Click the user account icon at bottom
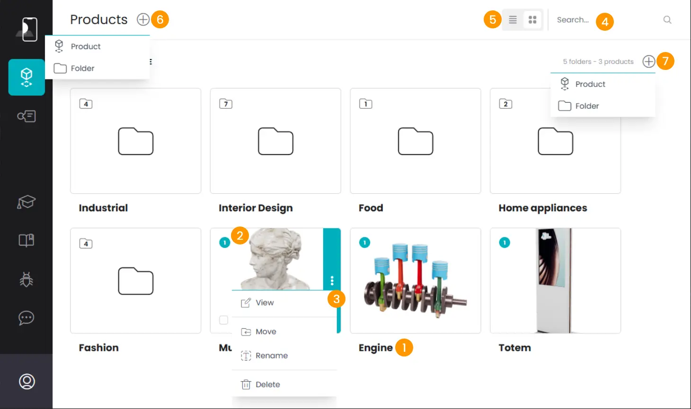The height and width of the screenshot is (409, 691). pos(27,381)
